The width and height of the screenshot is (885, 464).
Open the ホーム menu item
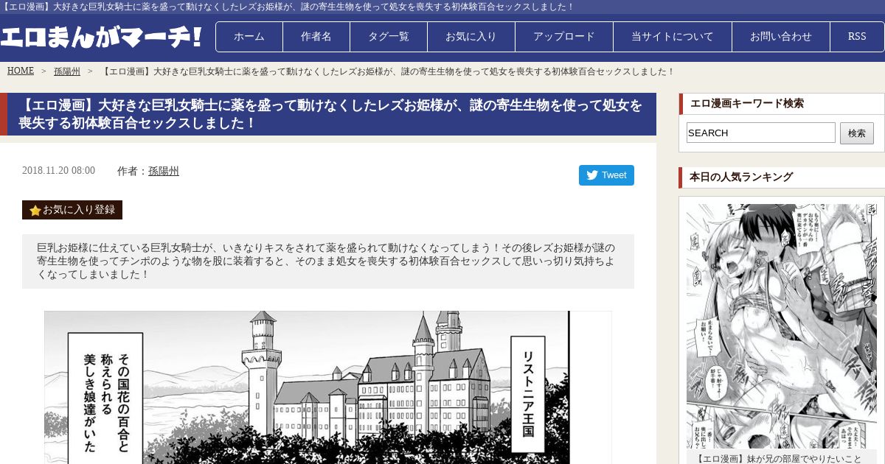coord(249,37)
